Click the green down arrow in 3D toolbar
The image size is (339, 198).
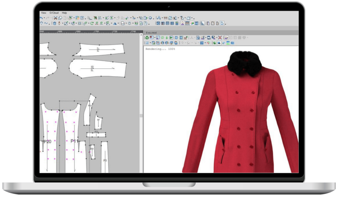pyautogui.click(x=167, y=38)
